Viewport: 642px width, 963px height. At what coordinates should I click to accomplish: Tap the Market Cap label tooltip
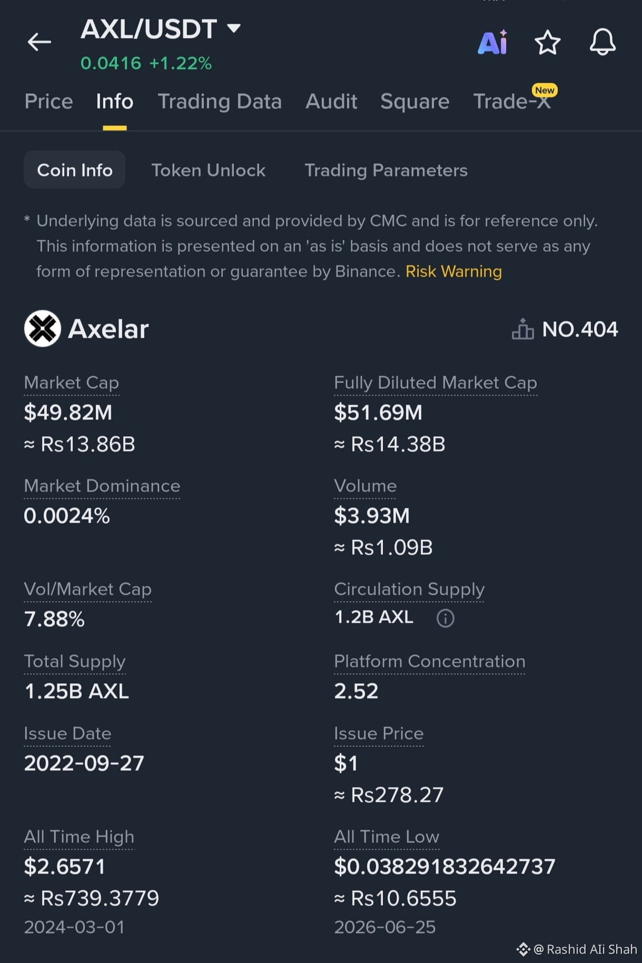[72, 382]
